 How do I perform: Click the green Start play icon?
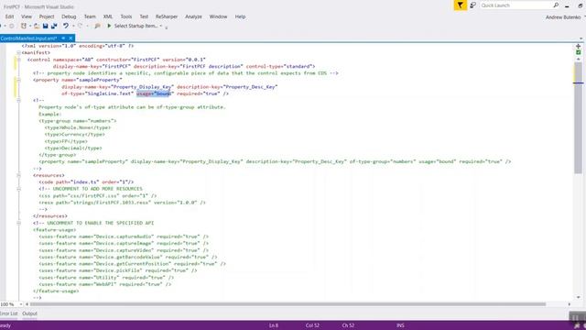[109, 26]
